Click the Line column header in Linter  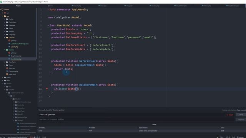[x=223, y=128]
